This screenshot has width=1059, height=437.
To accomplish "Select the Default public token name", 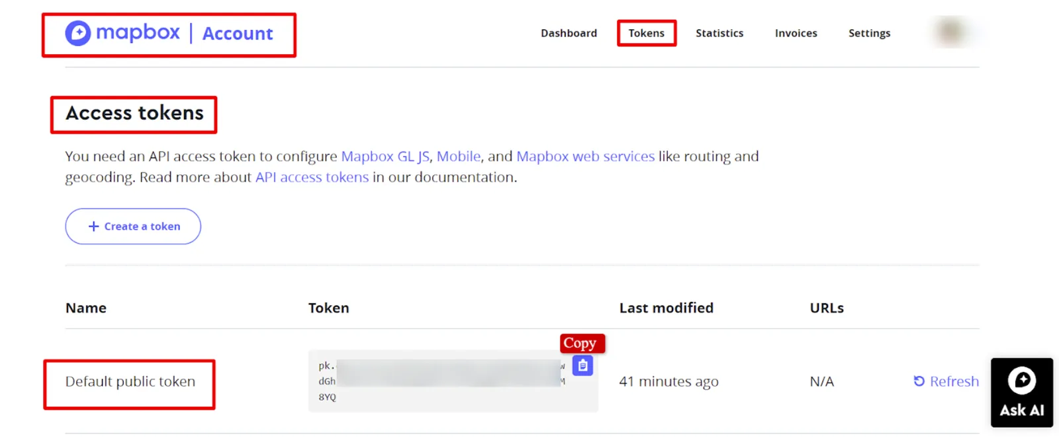I will (x=130, y=381).
